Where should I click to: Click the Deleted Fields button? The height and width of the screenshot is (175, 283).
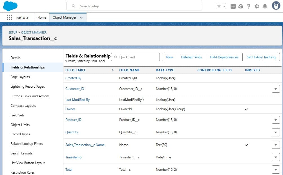191,57
